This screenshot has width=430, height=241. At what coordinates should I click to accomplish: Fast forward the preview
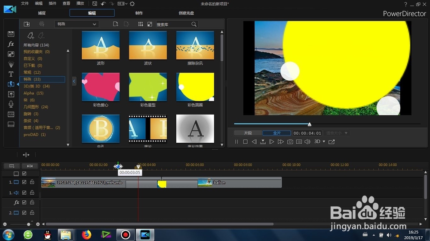280,142
